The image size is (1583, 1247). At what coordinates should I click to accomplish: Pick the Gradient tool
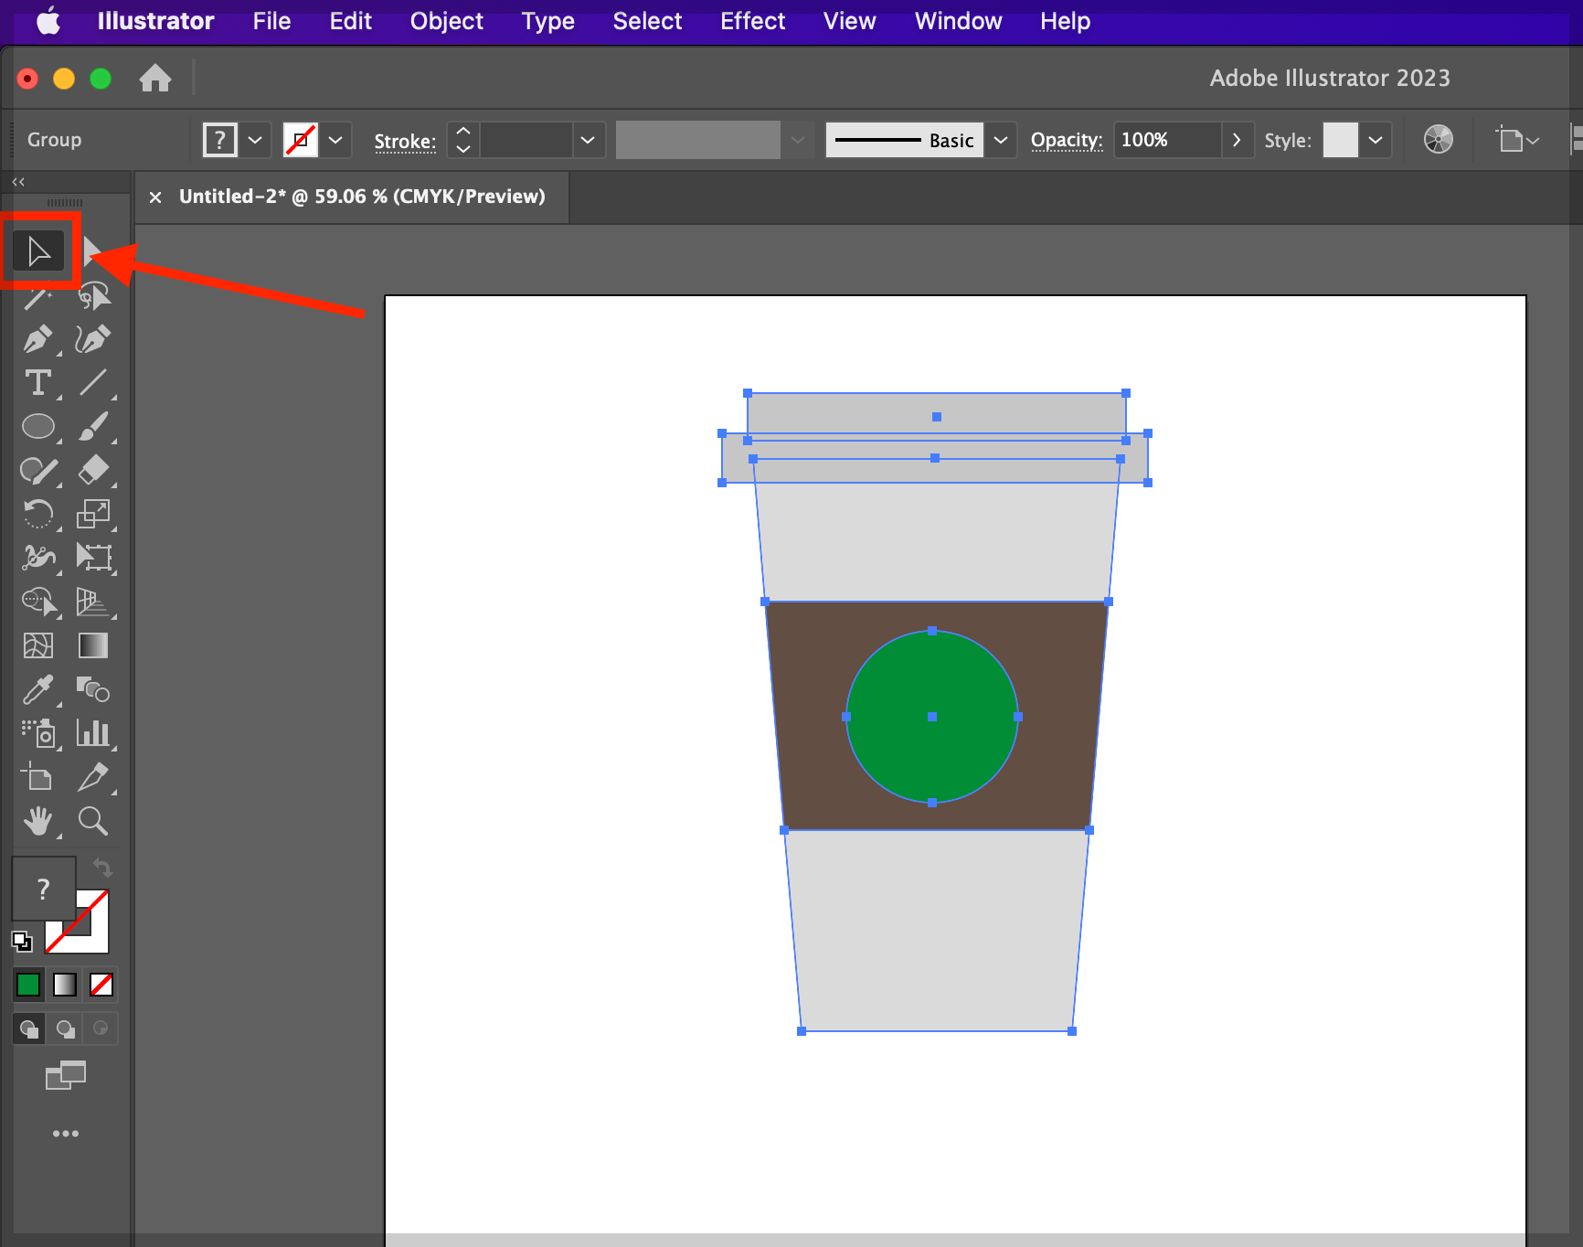93,645
